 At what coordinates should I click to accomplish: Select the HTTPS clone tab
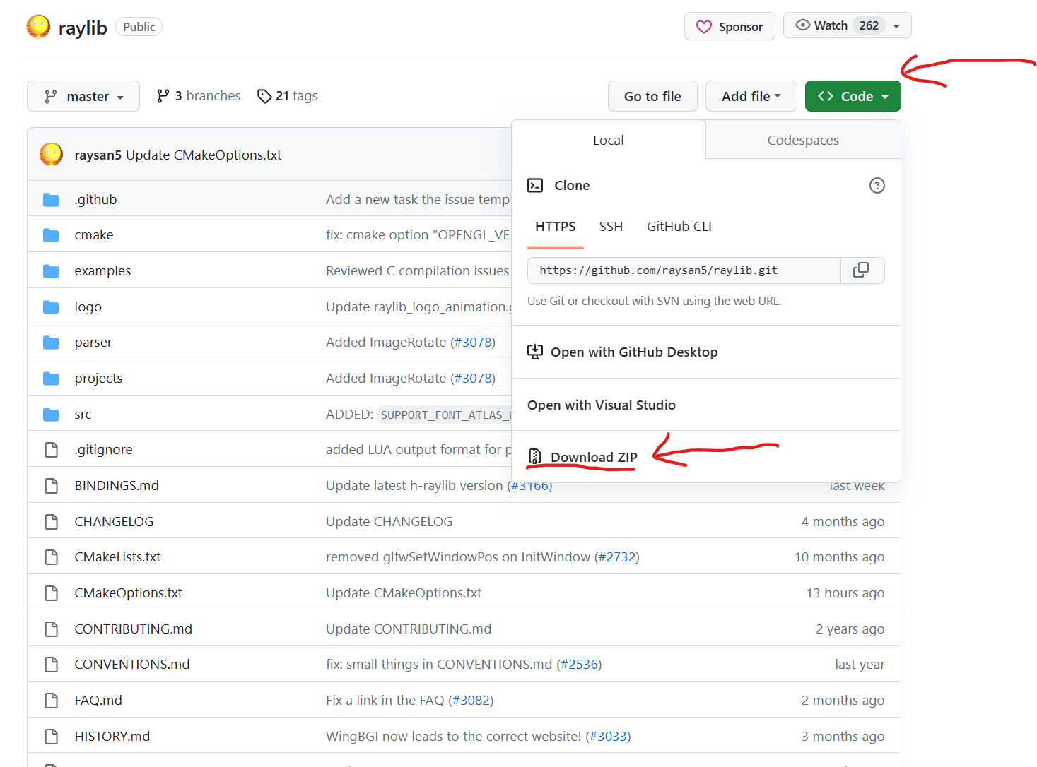coord(555,227)
